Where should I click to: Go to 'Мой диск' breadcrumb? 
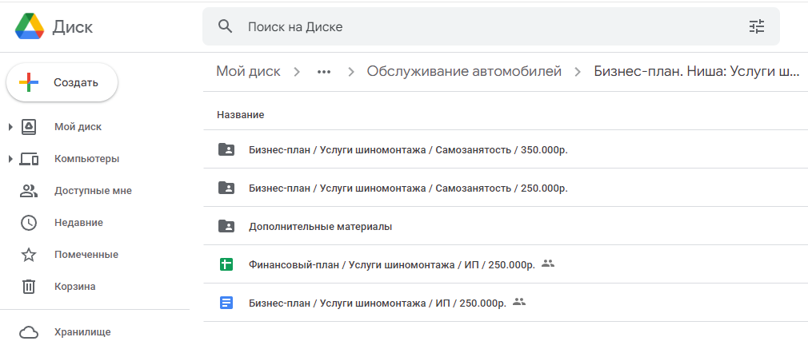[x=248, y=71]
